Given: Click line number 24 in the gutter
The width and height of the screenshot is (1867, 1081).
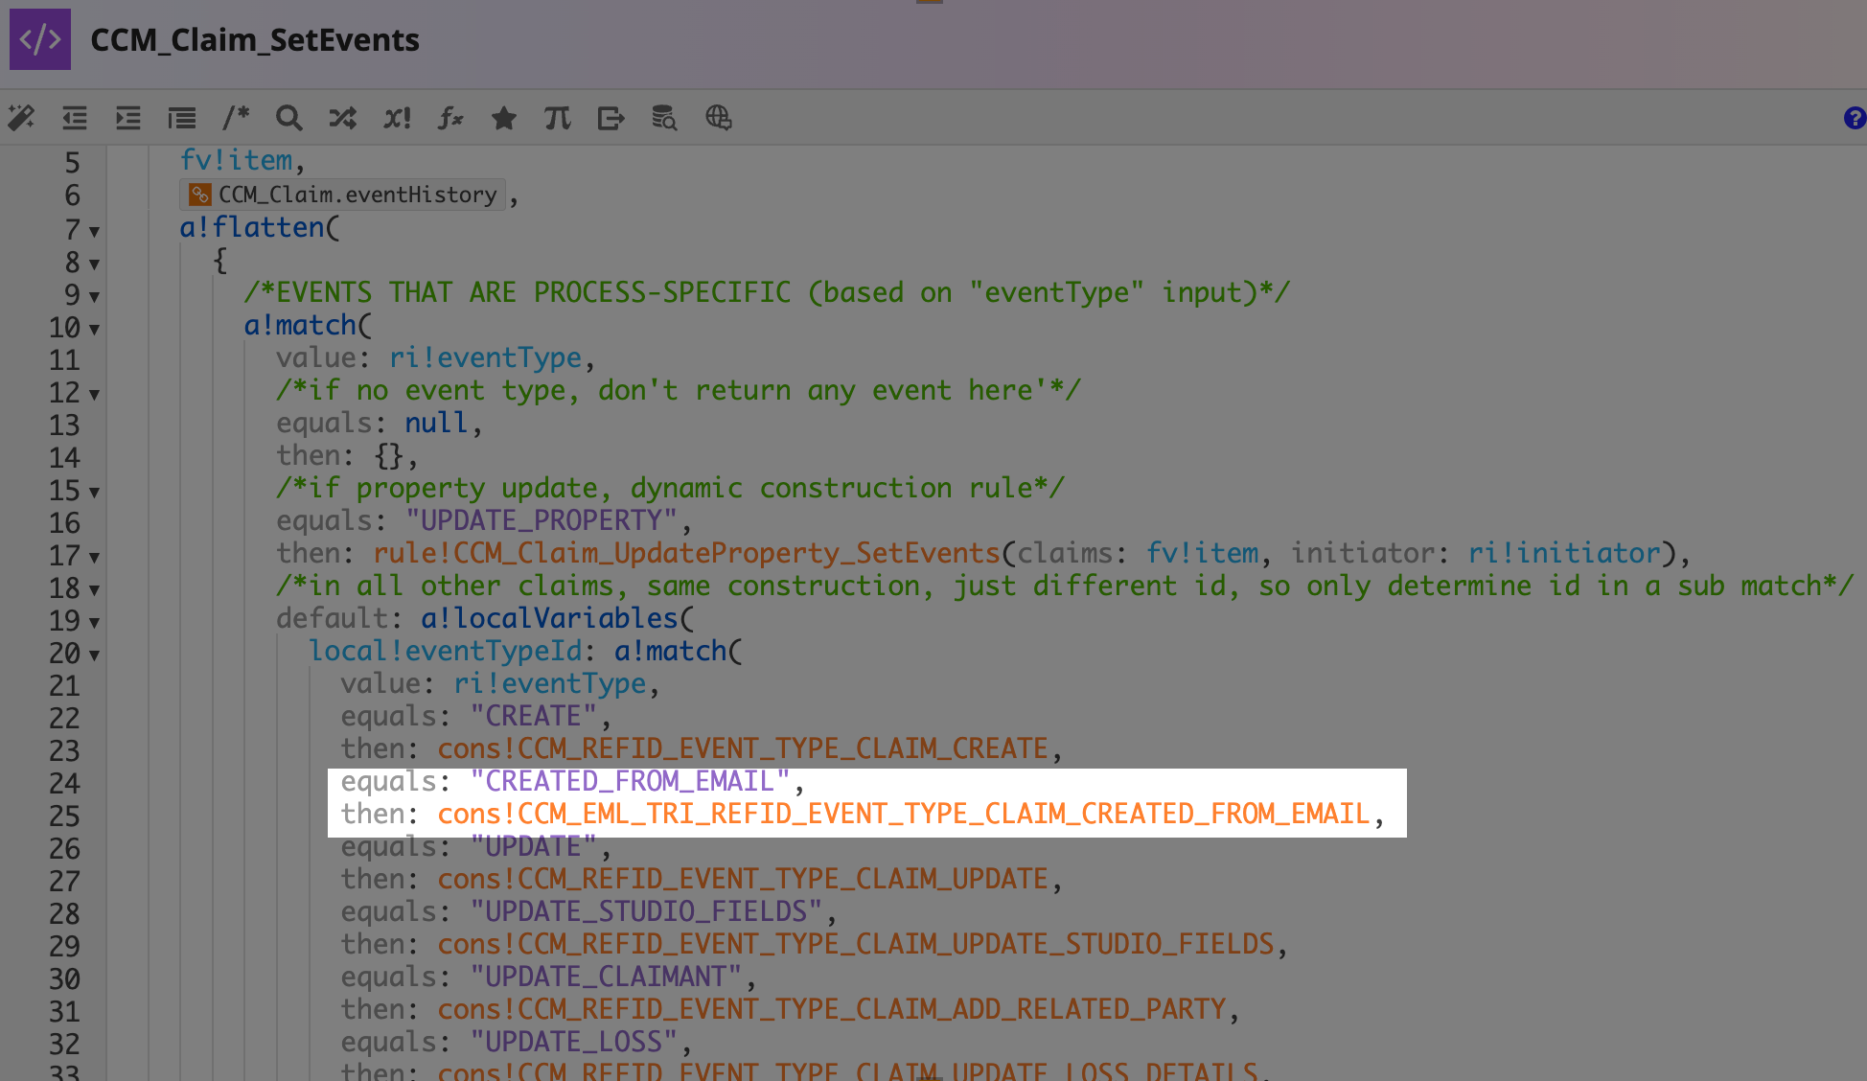Looking at the screenshot, I should coord(64,783).
